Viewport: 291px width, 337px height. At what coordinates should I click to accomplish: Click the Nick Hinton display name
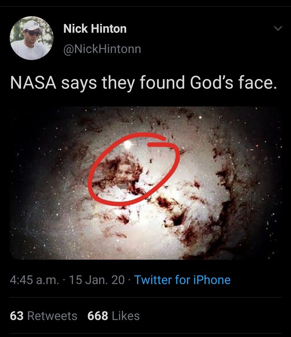point(95,29)
